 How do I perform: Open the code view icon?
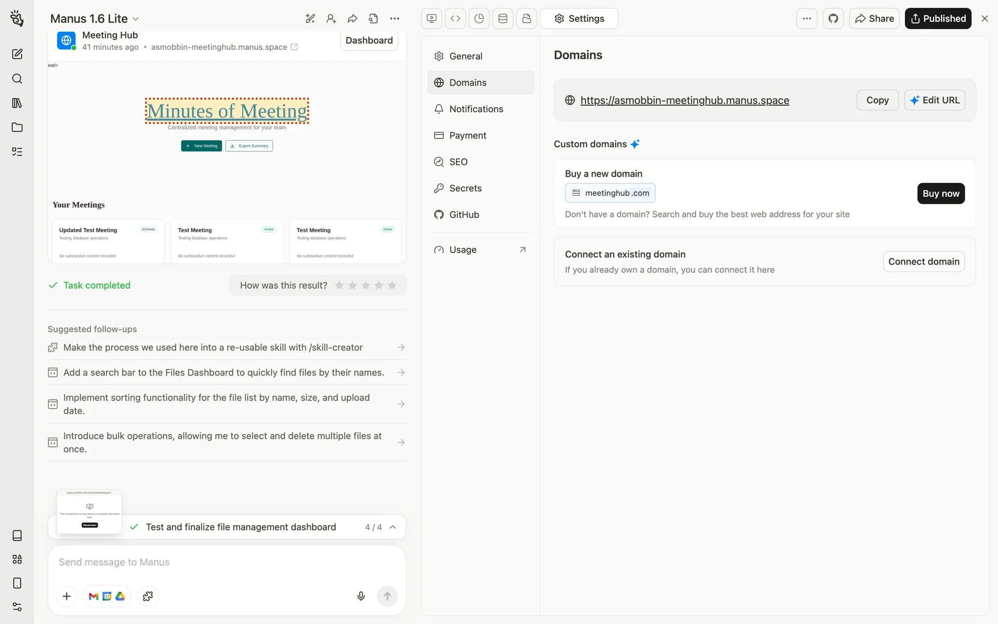click(x=455, y=19)
